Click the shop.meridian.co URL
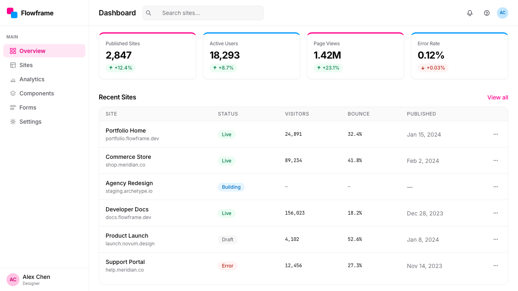The height and width of the screenshot is (291, 518). [125, 165]
